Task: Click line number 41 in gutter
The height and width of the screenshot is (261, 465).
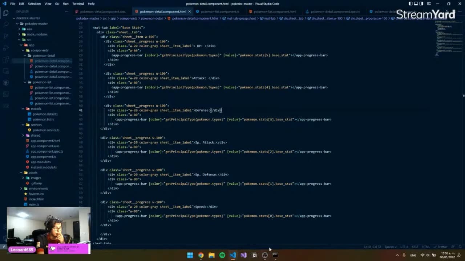Action: (x=80, y=110)
